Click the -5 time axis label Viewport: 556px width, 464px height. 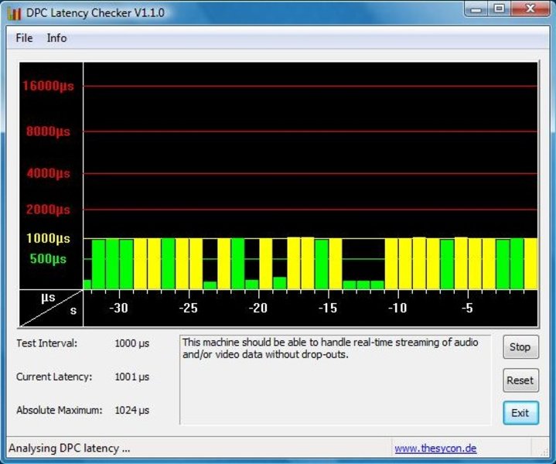tap(467, 308)
